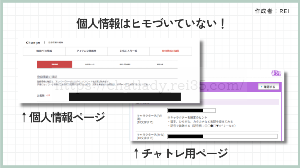Open the 住所・電話番号 sub-tab

click(125, 64)
